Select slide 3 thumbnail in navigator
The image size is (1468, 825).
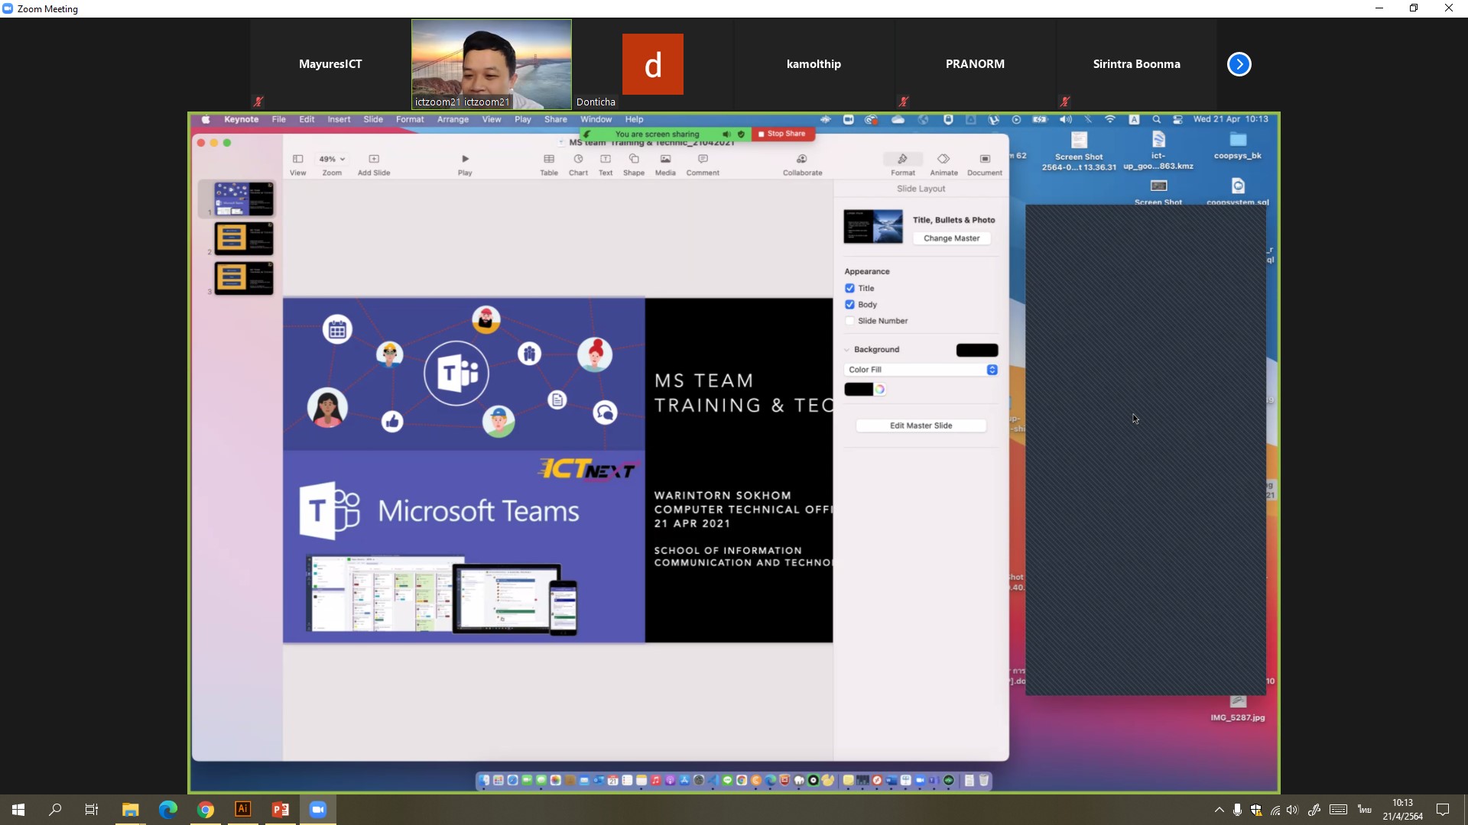pyautogui.click(x=243, y=278)
